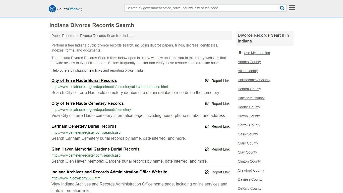Select Boone County
The height and width of the screenshot is (193, 343).
249,107
